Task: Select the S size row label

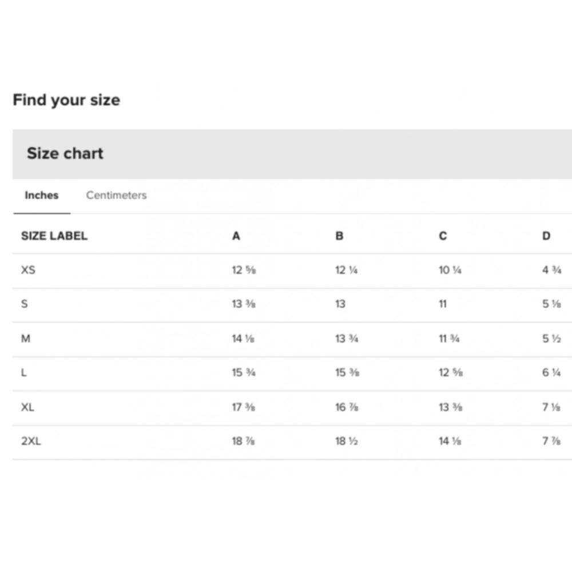Action: pos(25,304)
